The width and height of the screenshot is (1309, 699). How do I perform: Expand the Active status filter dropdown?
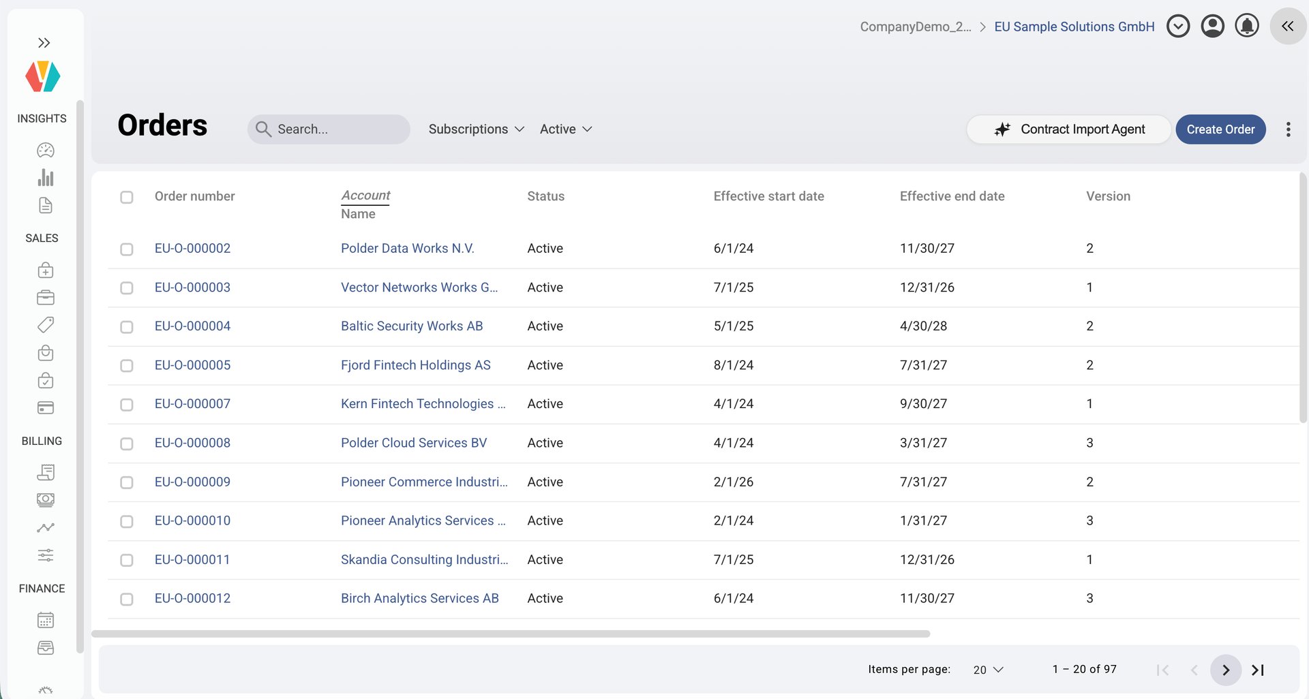pos(565,129)
